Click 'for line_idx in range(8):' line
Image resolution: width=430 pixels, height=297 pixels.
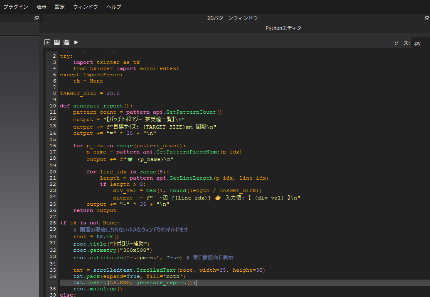tap(128, 172)
